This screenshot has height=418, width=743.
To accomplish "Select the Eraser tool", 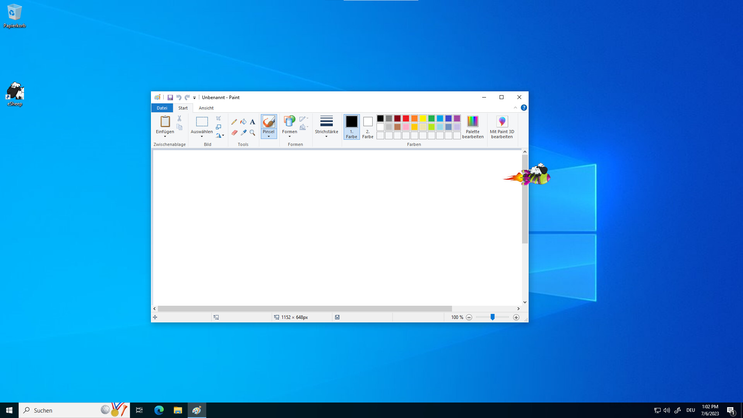I will (x=234, y=133).
